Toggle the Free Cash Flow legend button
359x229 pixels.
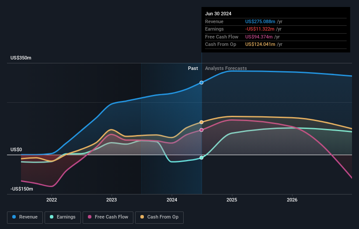[x=108, y=217]
